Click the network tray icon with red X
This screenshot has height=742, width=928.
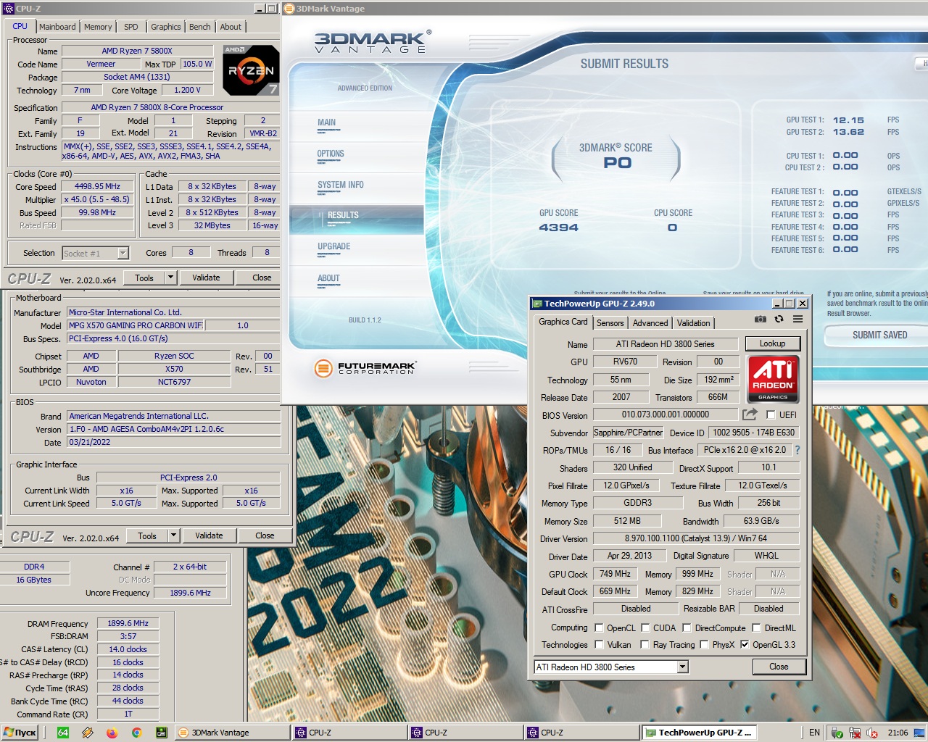(854, 733)
